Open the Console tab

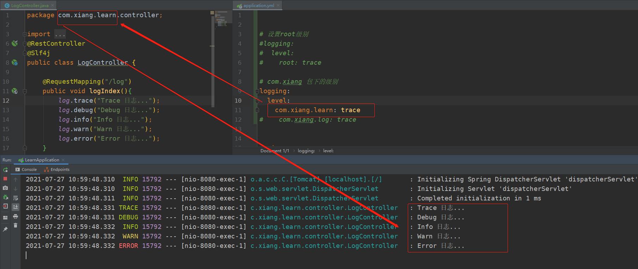(x=26, y=169)
